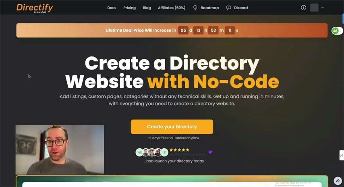Click the purple heart icon near ratings
The image size is (344, 187).
point(210,152)
